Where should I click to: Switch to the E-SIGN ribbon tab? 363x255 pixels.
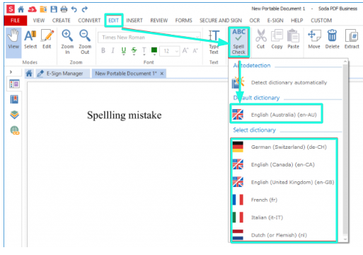275,21
